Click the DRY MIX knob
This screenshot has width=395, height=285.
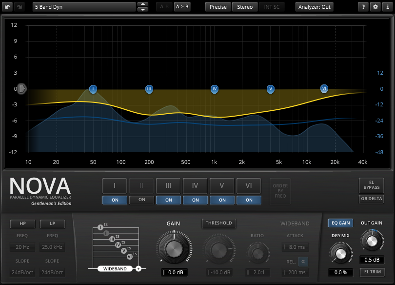click(340, 253)
